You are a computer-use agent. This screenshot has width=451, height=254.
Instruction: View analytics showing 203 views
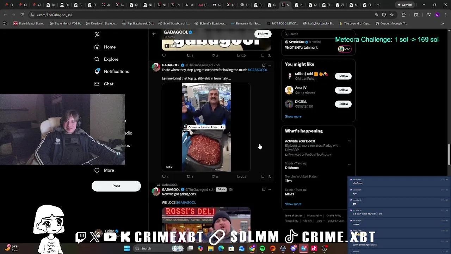(x=241, y=176)
